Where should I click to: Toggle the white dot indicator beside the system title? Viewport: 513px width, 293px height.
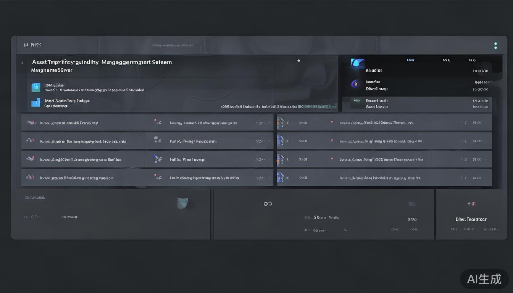pos(298,60)
